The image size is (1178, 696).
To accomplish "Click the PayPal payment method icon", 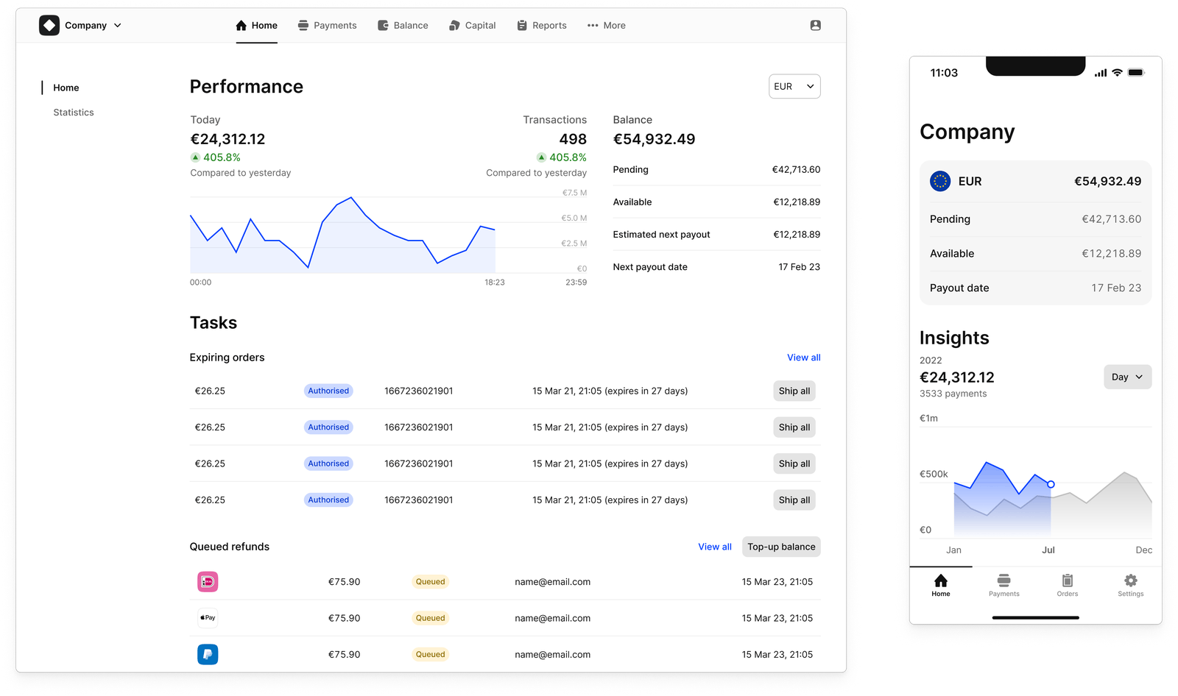I will [208, 654].
